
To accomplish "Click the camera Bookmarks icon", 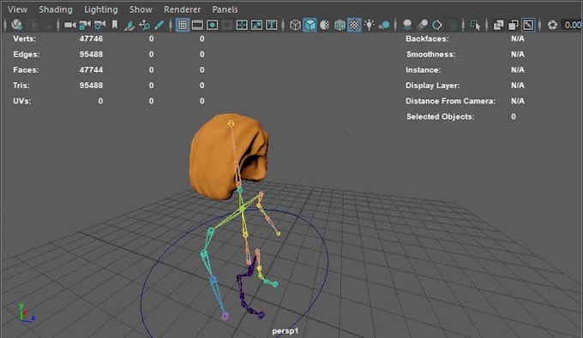I will [x=115, y=25].
